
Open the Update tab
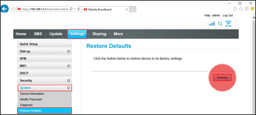point(56,34)
